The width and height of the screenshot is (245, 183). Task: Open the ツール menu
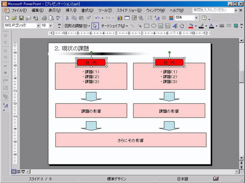(x=105, y=10)
